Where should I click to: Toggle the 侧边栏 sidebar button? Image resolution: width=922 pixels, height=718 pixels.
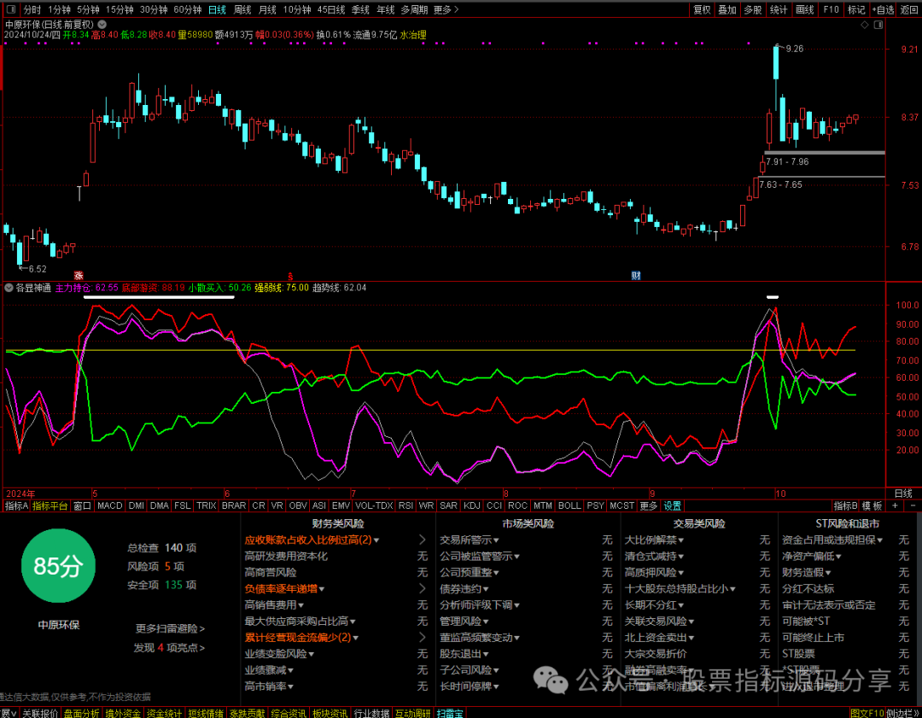902,713
